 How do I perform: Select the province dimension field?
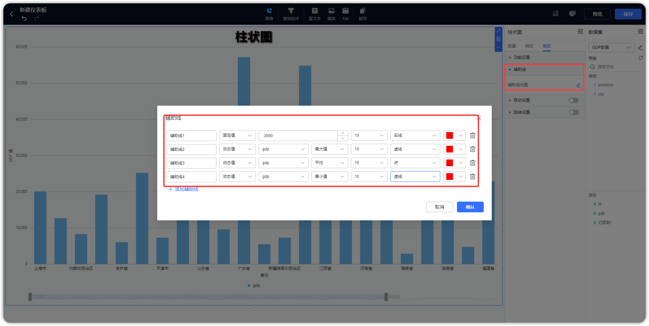pyautogui.click(x=606, y=85)
